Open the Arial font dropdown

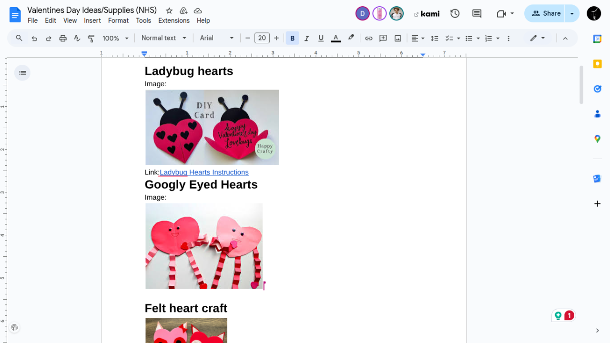pyautogui.click(x=217, y=38)
